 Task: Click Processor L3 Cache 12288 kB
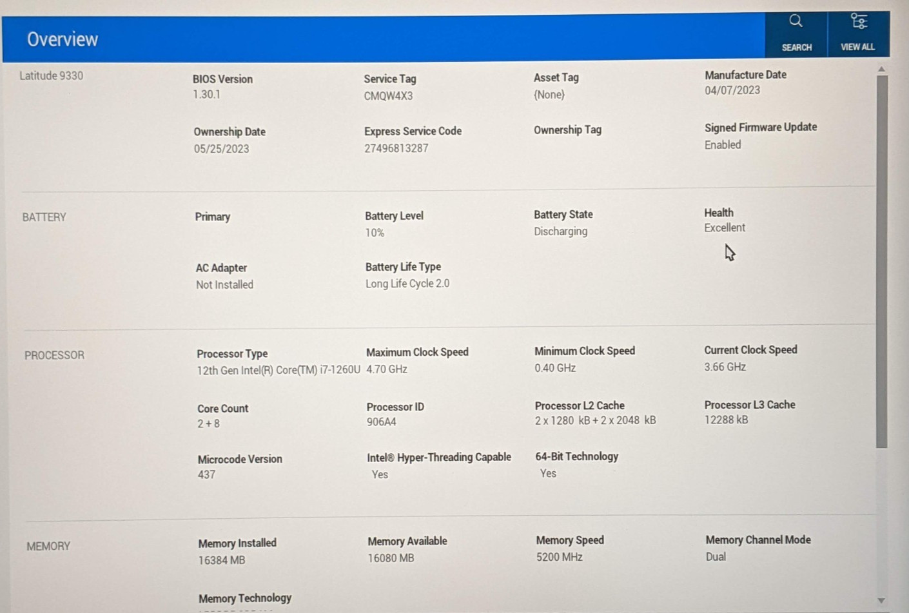click(726, 420)
